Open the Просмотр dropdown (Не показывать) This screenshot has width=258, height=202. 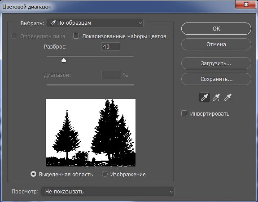pyautogui.click(x=108, y=192)
